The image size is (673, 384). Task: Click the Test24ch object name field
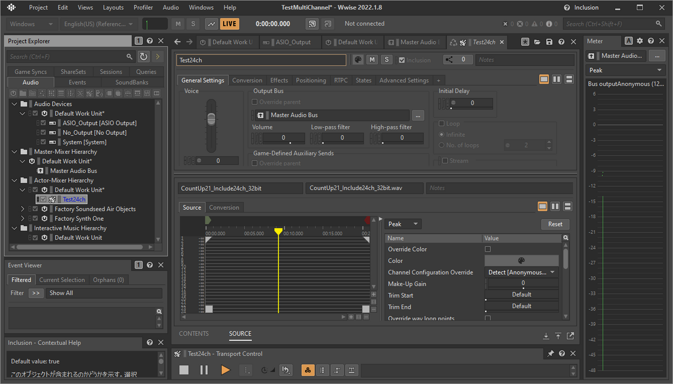pyautogui.click(x=261, y=60)
